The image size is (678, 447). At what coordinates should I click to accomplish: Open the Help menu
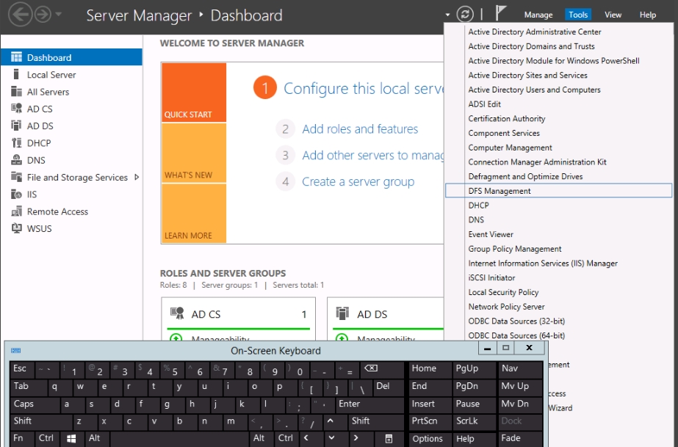tap(648, 15)
